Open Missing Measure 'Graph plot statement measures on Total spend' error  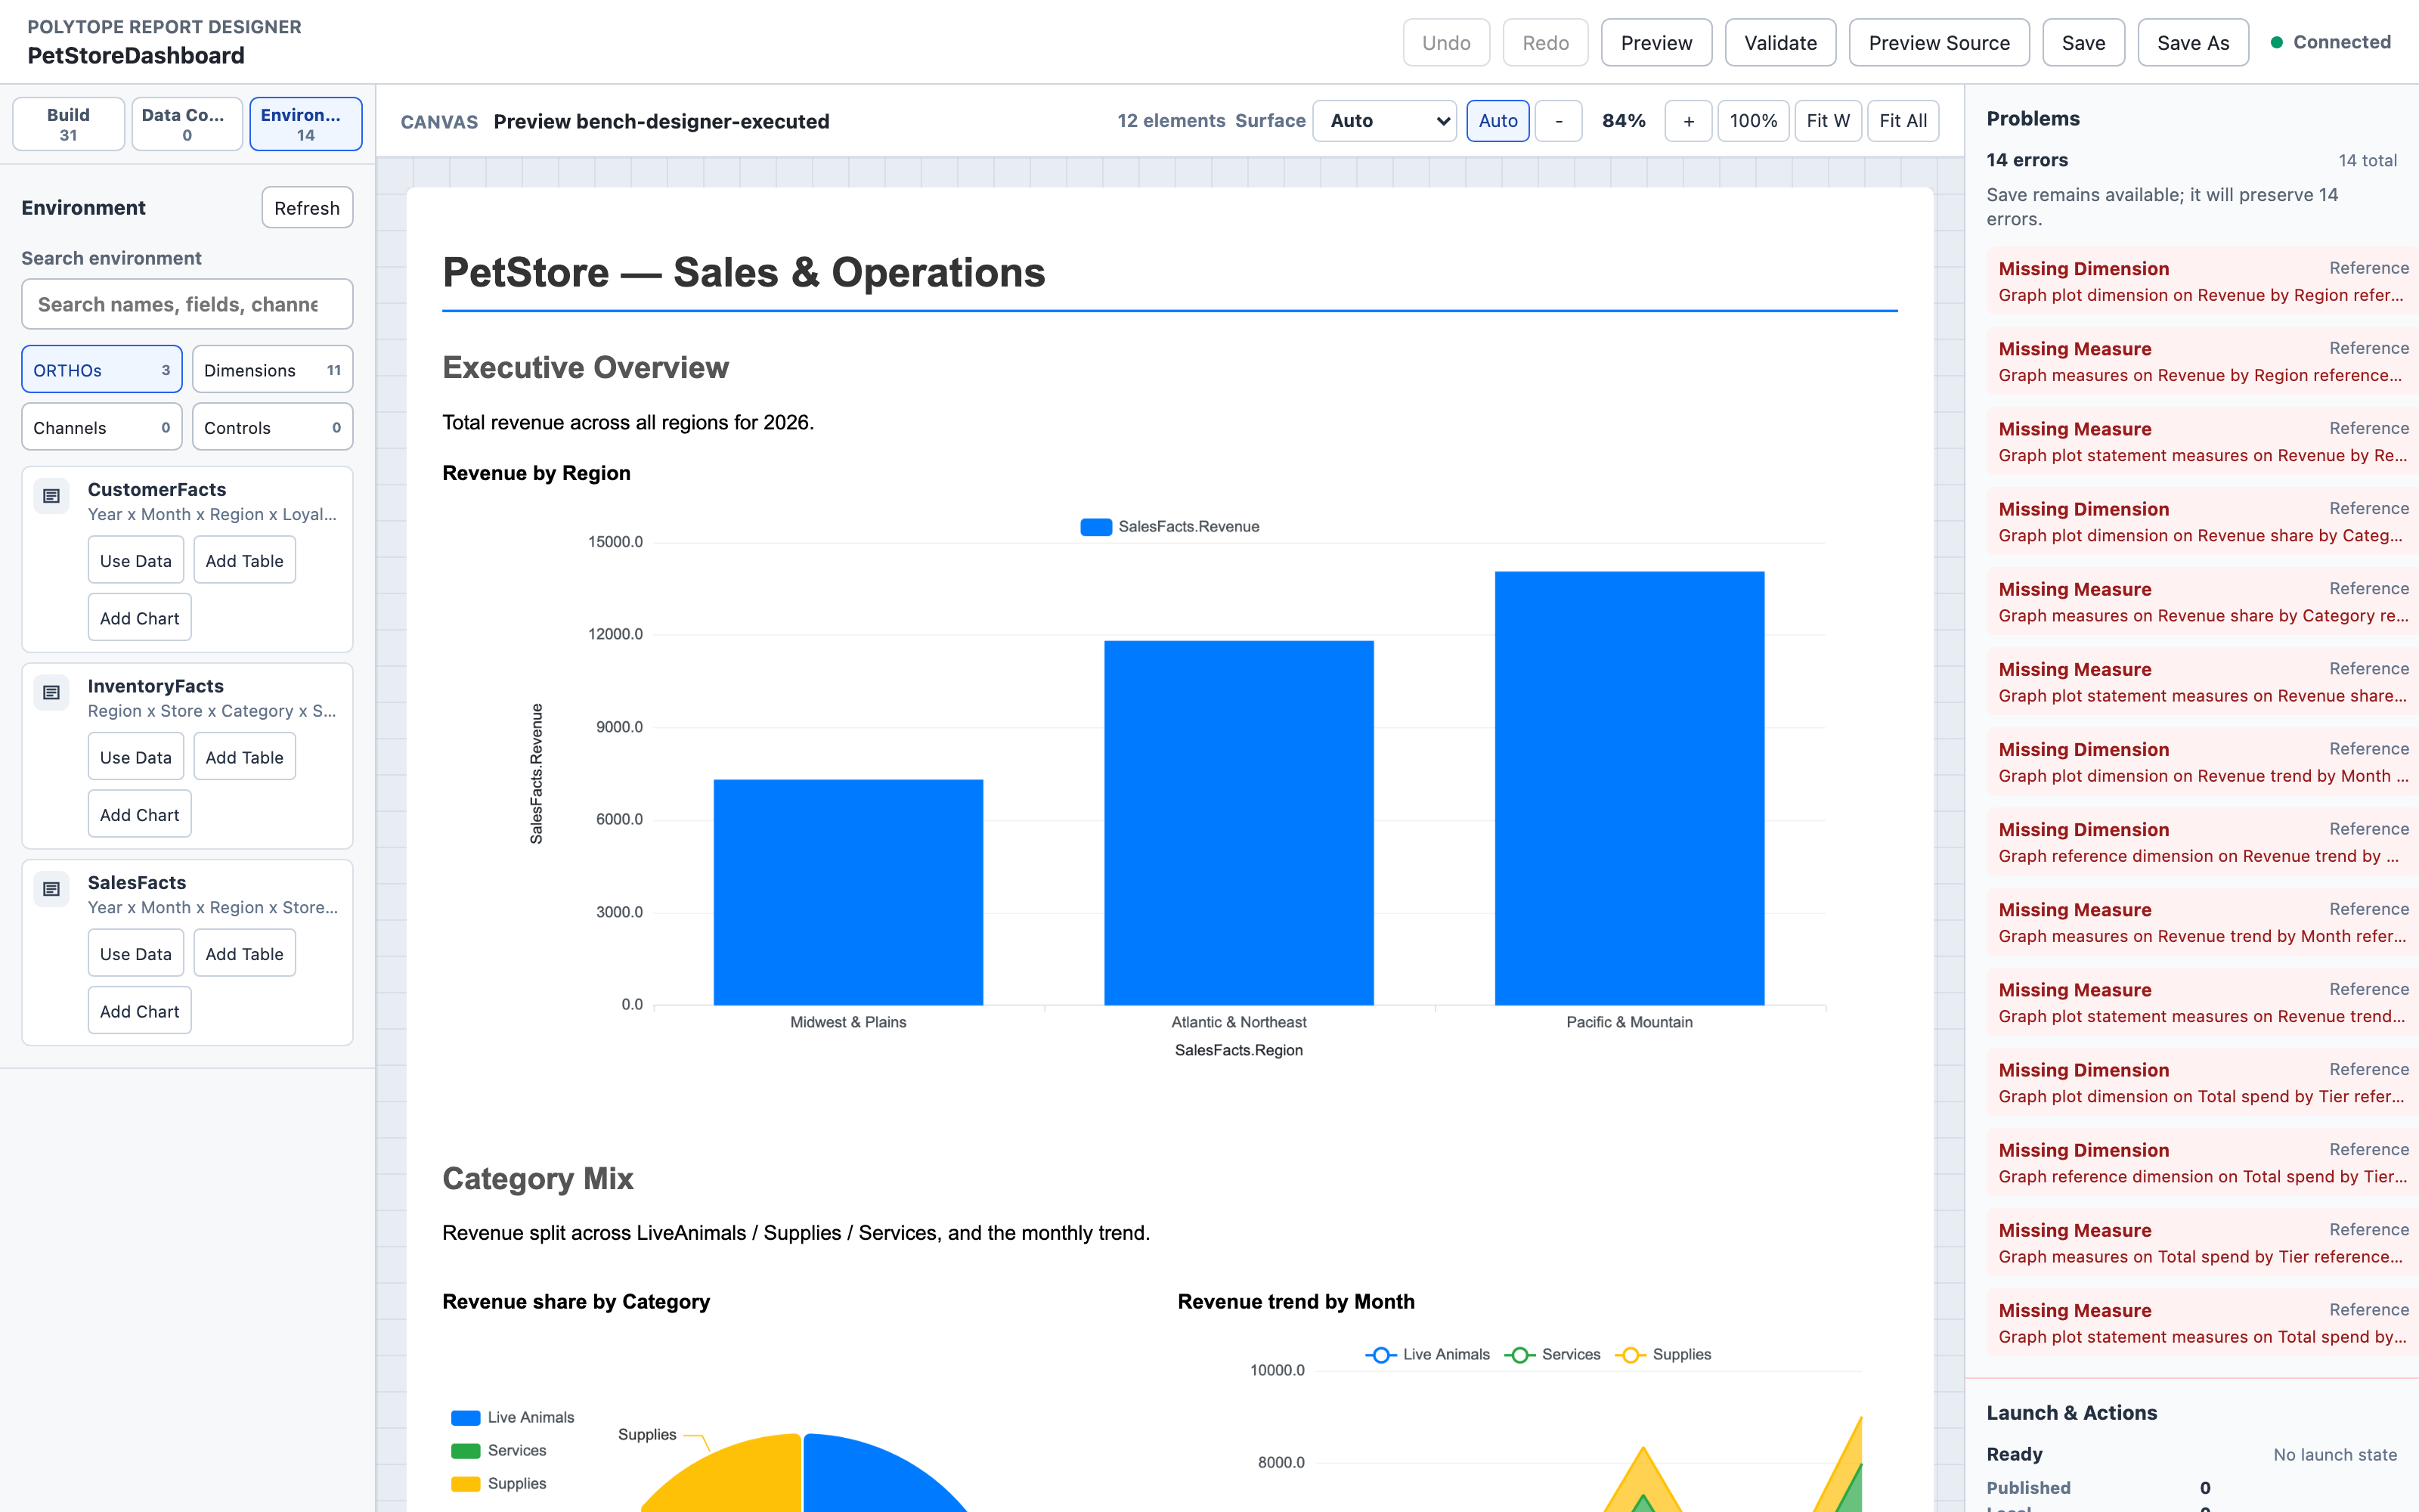[x=2203, y=1323]
